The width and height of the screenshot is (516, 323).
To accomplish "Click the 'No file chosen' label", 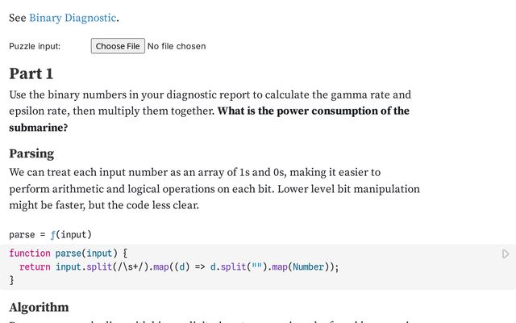I will coord(177,46).
